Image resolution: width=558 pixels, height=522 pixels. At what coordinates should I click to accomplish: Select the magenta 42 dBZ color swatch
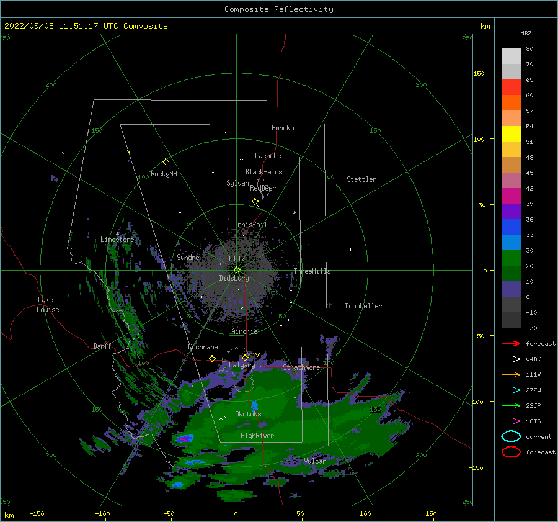pyautogui.click(x=511, y=196)
